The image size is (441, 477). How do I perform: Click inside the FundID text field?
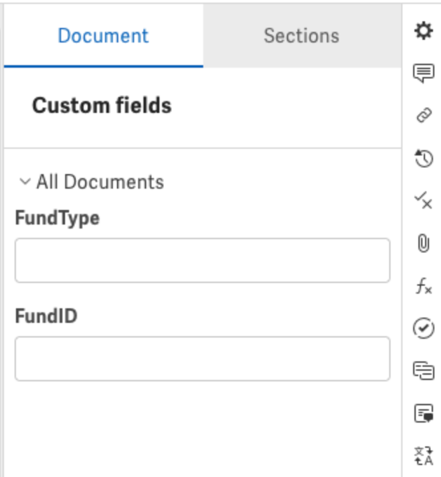click(x=202, y=359)
